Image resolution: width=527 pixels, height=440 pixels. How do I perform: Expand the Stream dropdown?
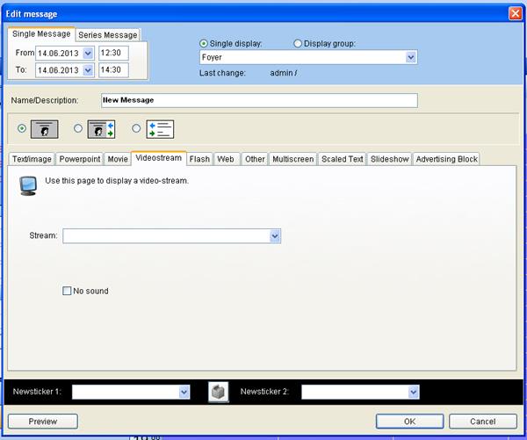[275, 236]
